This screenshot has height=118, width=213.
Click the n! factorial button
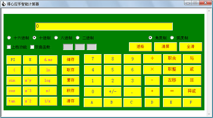pos(48,91)
